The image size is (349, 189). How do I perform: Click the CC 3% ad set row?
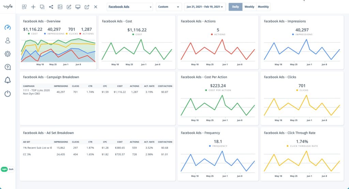[x=97, y=154]
